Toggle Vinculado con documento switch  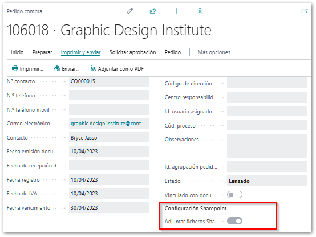pyautogui.click(x=234, y=195)
